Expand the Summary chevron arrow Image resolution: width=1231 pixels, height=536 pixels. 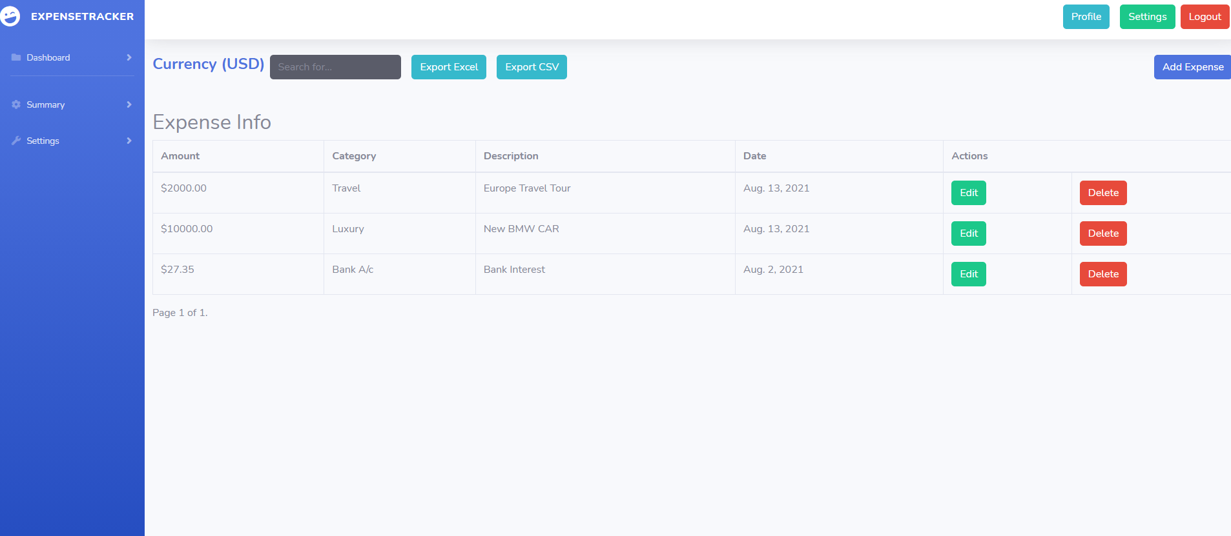[x=129, y=104]
